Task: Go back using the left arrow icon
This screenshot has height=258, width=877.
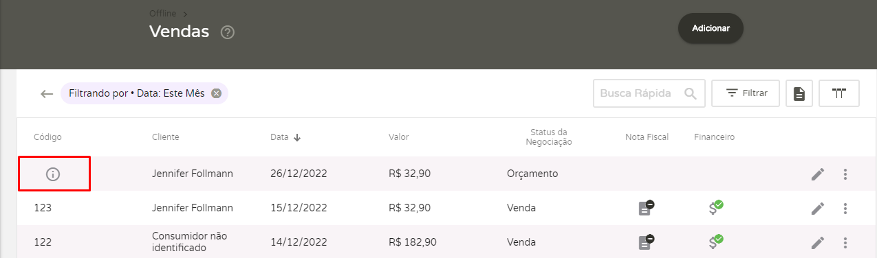Action: point(47,94)
